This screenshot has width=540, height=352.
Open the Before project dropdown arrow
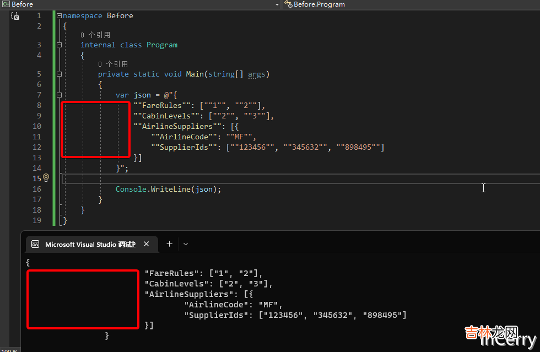277,4
